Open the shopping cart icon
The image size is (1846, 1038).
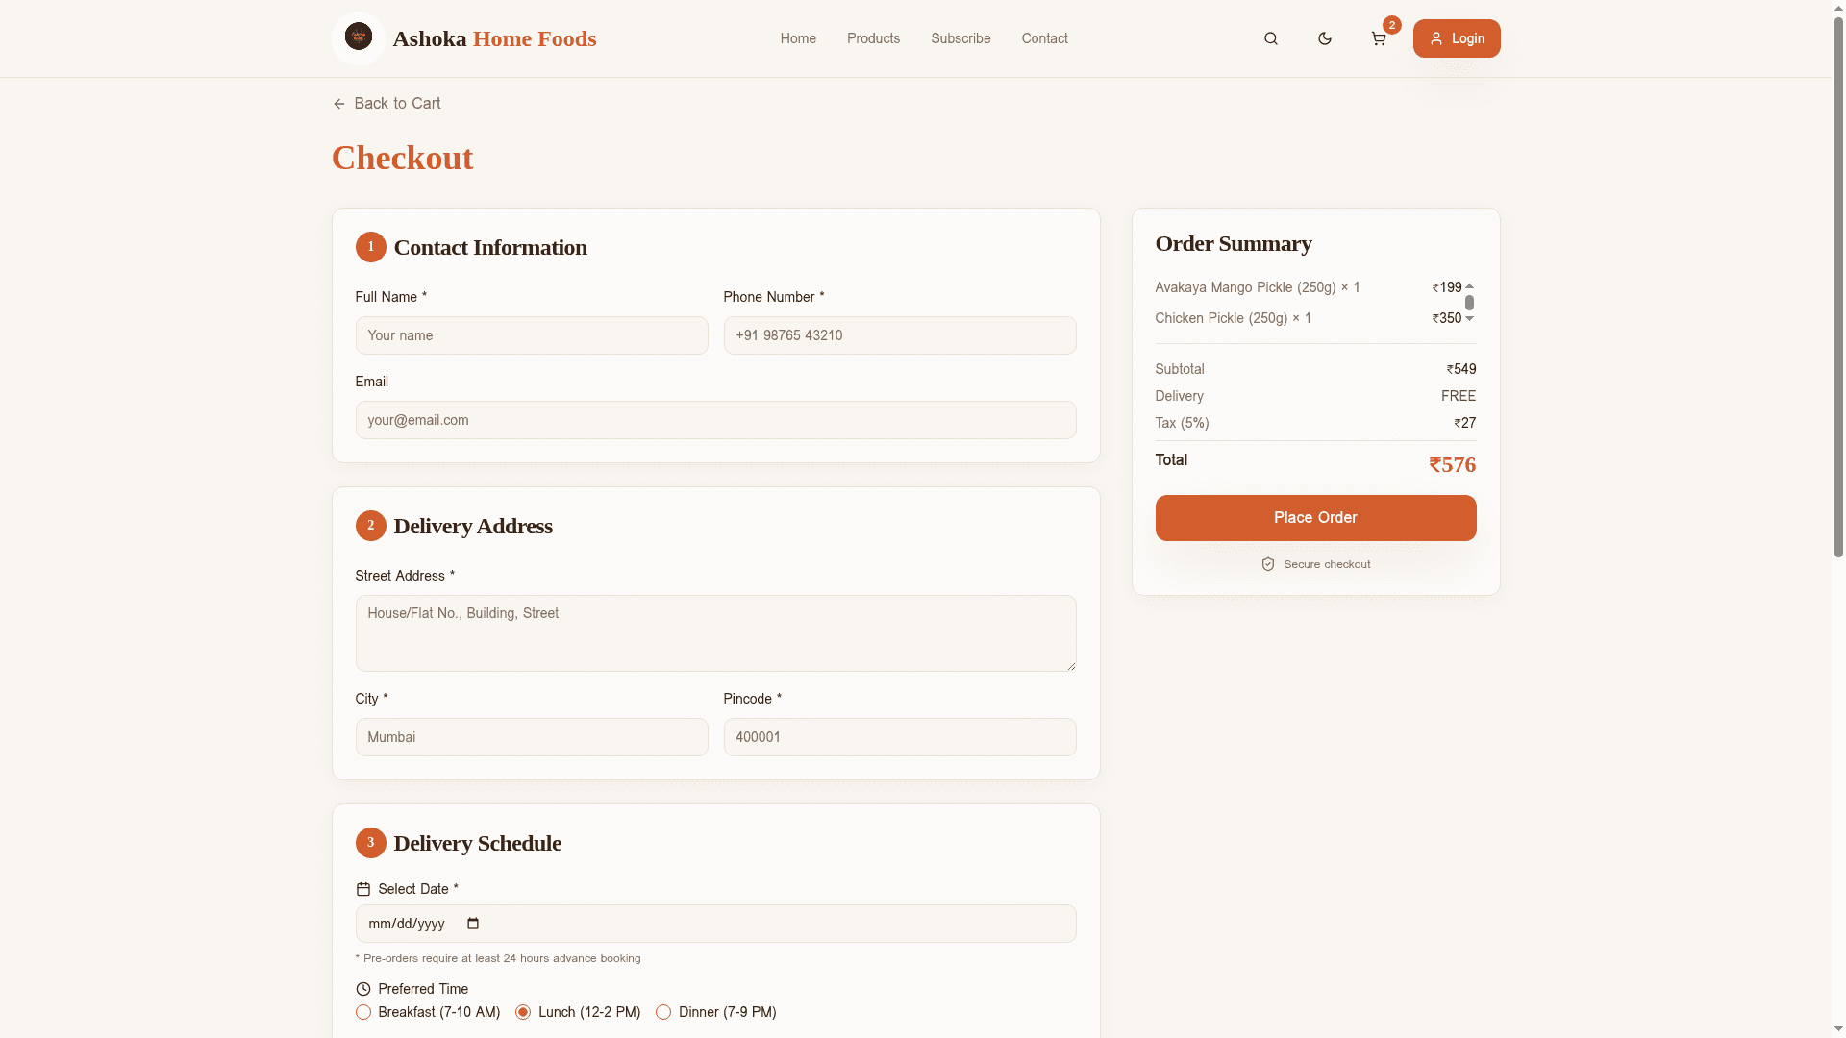click(1378, 38)
